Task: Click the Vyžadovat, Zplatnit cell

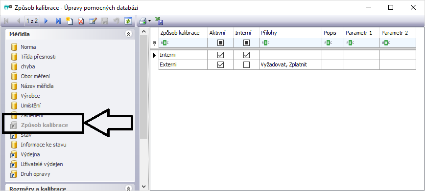Action: (290, 65)
